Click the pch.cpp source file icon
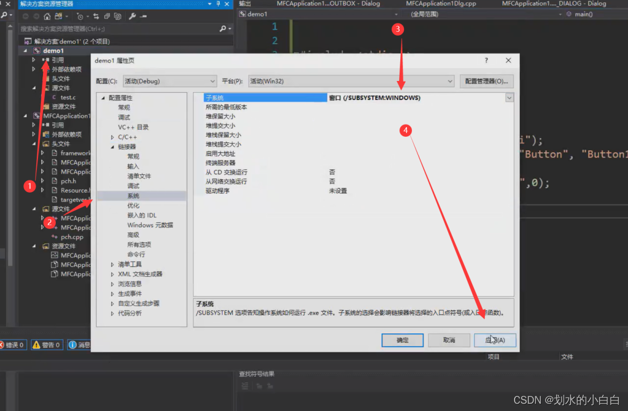Viewport: 628px width, 411px height. pos(55,237)
